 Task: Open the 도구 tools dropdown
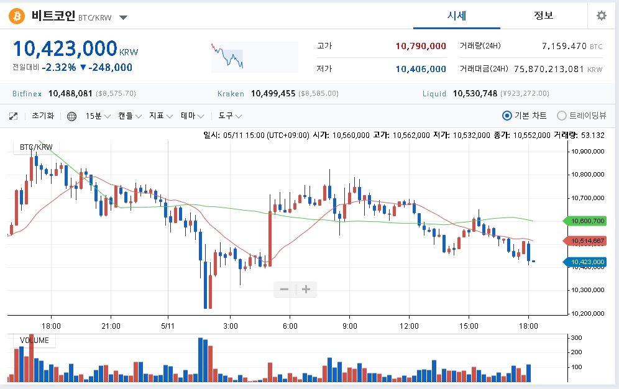tap(230, 116)
